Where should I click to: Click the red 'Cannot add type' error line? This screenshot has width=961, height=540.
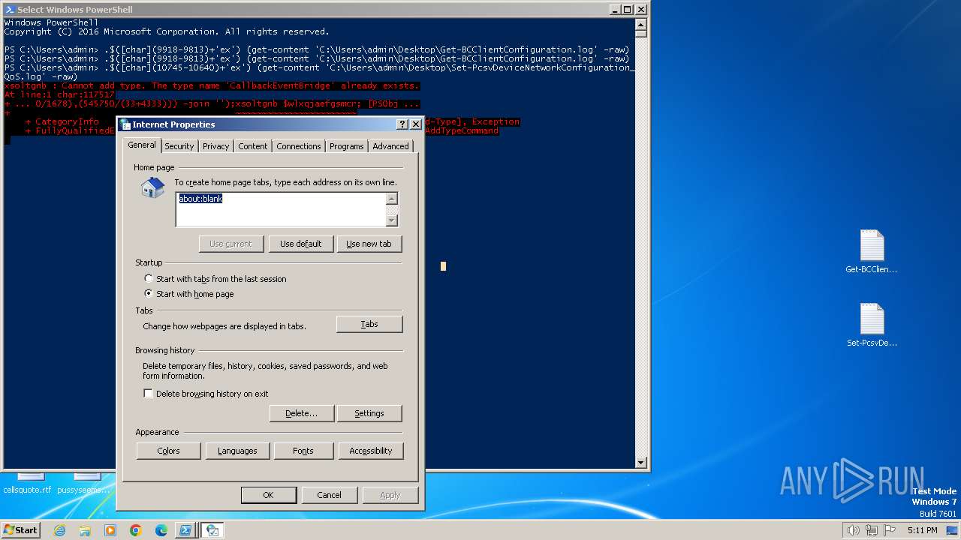click(212, 85)
